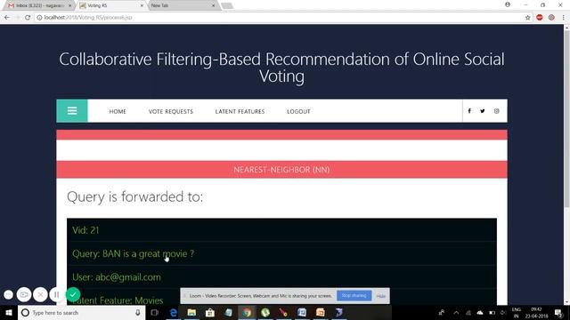Click the page title 'Collaborative Filtering-Based Recommendation' heading
The width and height of the screenshot is (570, 320).
pos(281,68)
